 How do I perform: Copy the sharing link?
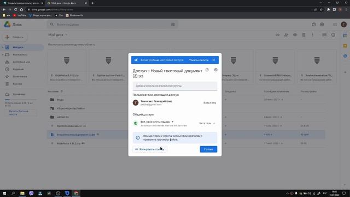pyautogui.click(x=150, y=149)
